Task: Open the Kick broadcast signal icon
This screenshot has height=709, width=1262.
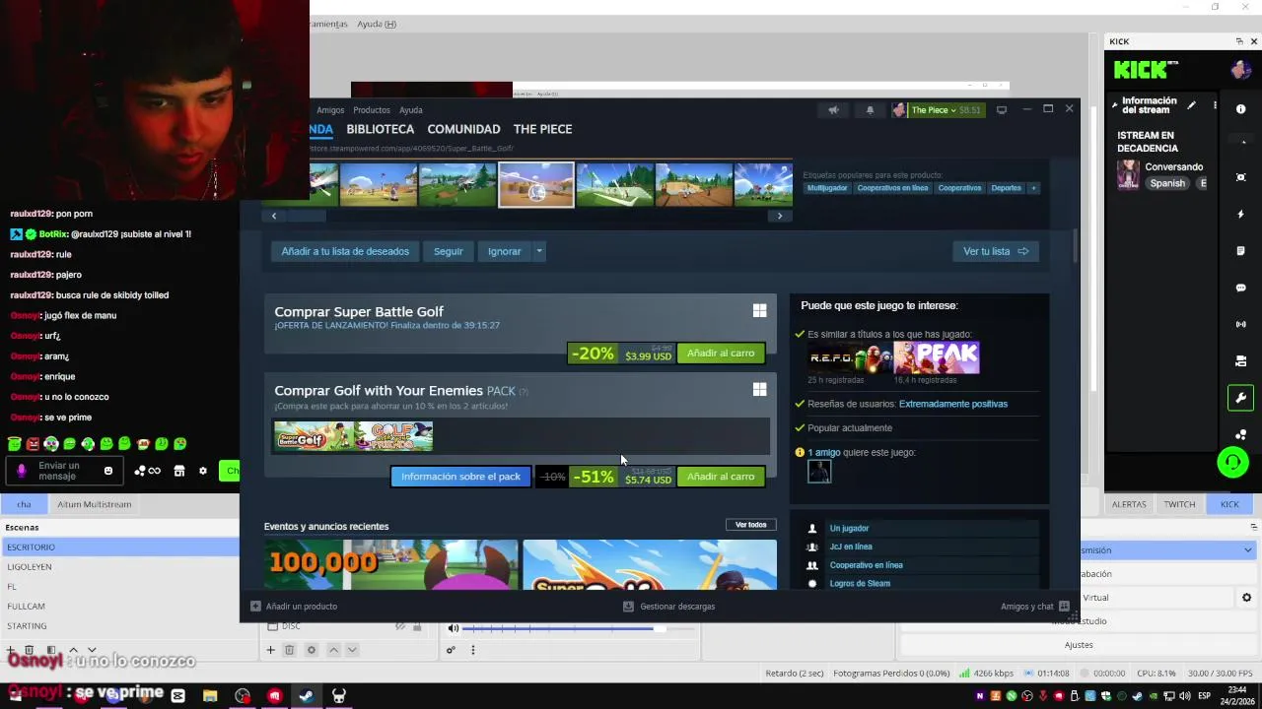Action: click(1240, 324)
